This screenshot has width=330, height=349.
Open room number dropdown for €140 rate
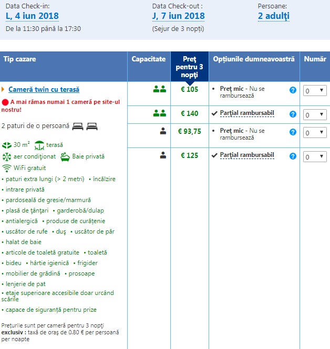(314, 115)
